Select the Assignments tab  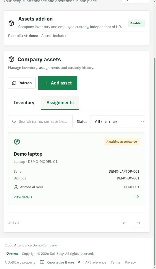click(x=60, y=103)
